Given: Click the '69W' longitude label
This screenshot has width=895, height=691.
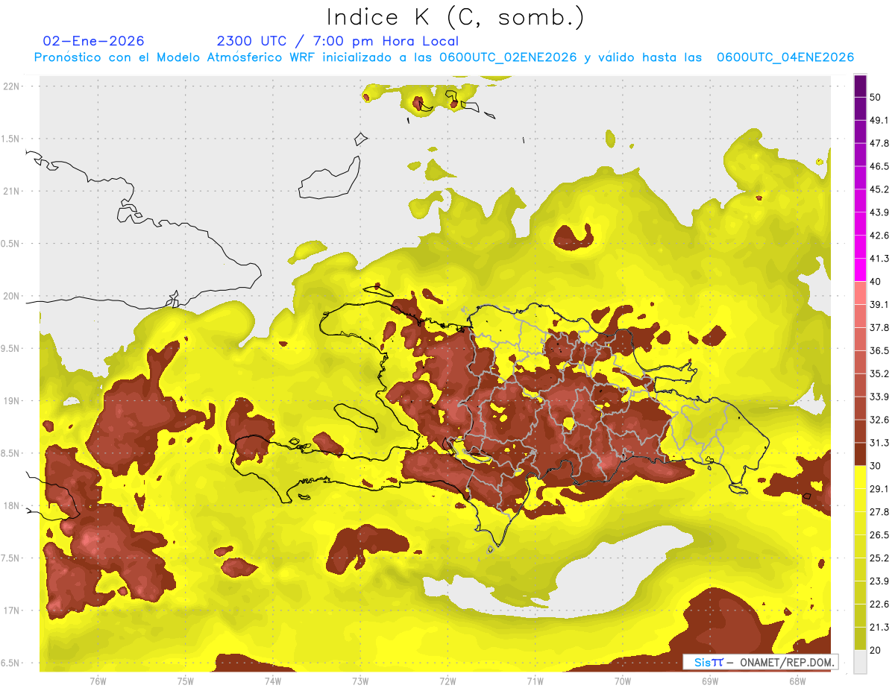Looking at the screenshot, I should (709, 681).
